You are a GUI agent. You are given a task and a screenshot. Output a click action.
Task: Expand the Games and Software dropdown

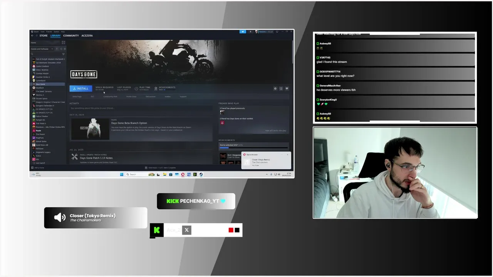pyautogui.click(x=42, y=49)
